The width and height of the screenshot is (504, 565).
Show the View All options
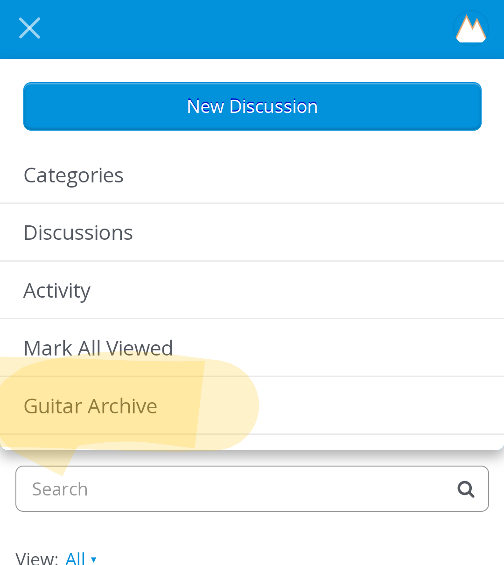[x=76, y=558]
